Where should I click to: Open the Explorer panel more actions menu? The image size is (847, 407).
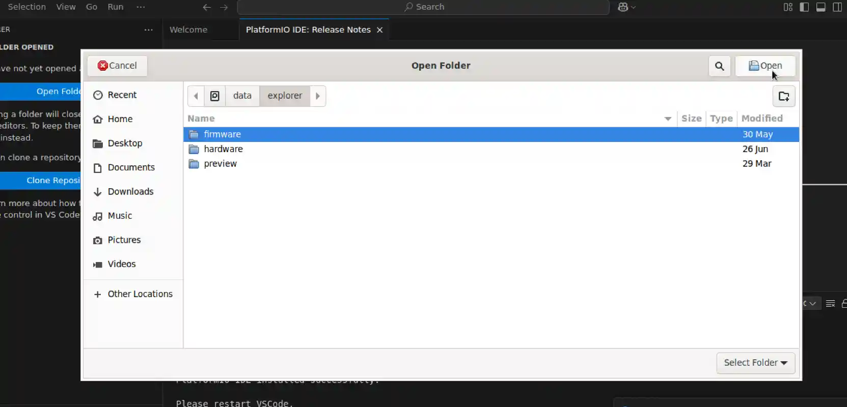point(149,30)
